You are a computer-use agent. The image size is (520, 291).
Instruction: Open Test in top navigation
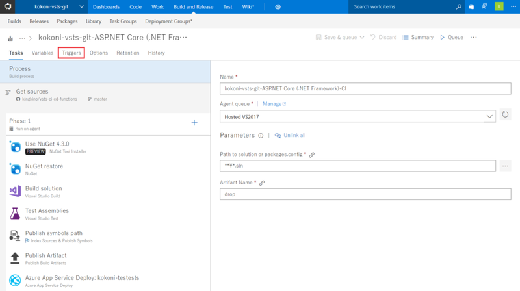[227, 7]
